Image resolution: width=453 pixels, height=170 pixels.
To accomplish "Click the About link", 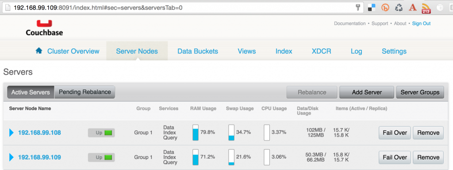I will [400, 24].
